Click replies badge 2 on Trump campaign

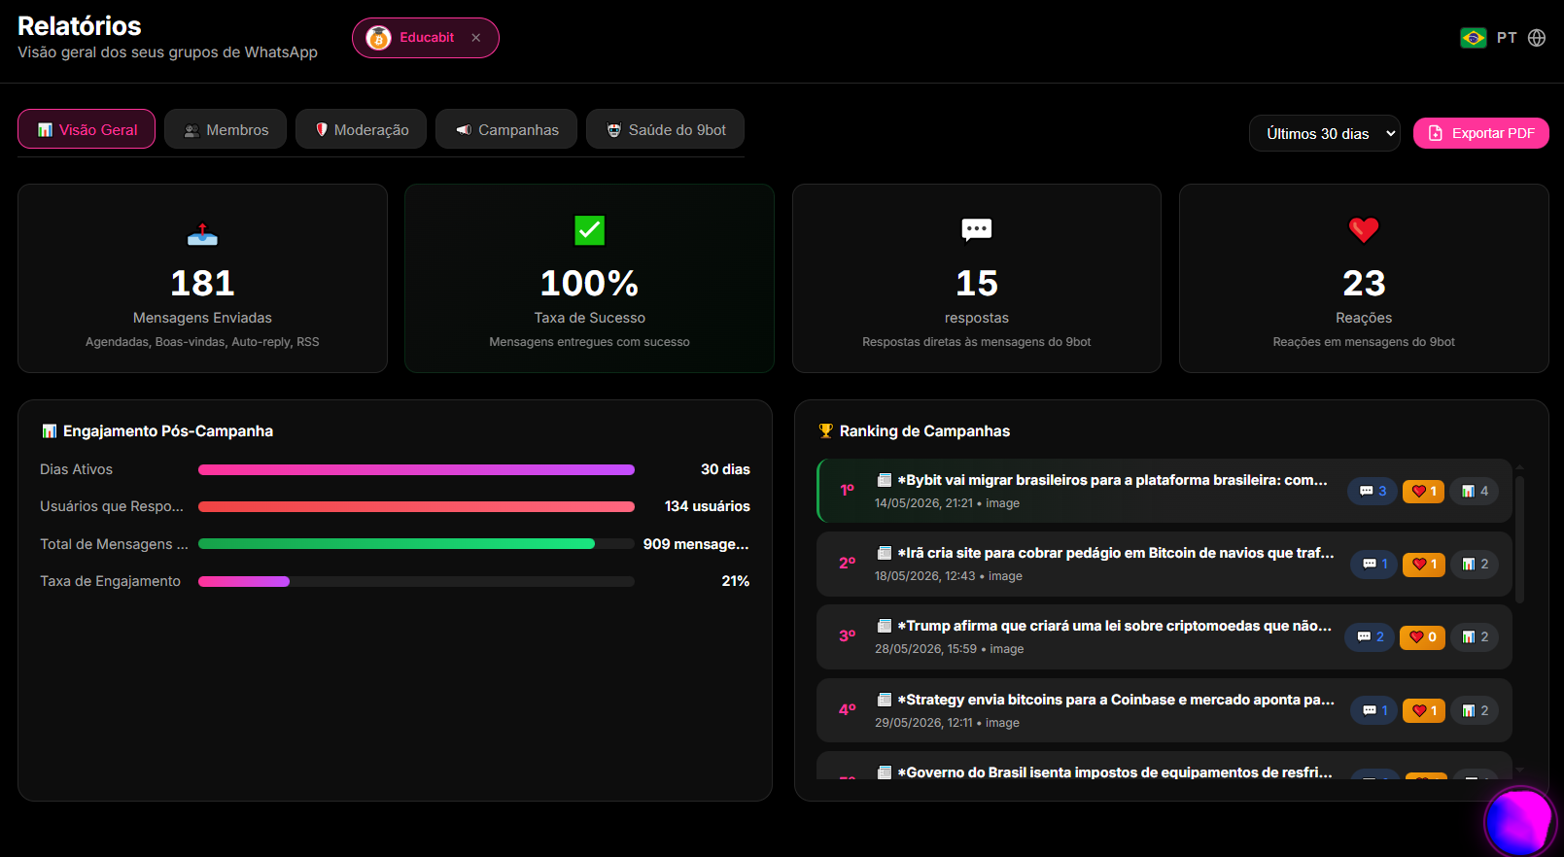point(1370,636)
